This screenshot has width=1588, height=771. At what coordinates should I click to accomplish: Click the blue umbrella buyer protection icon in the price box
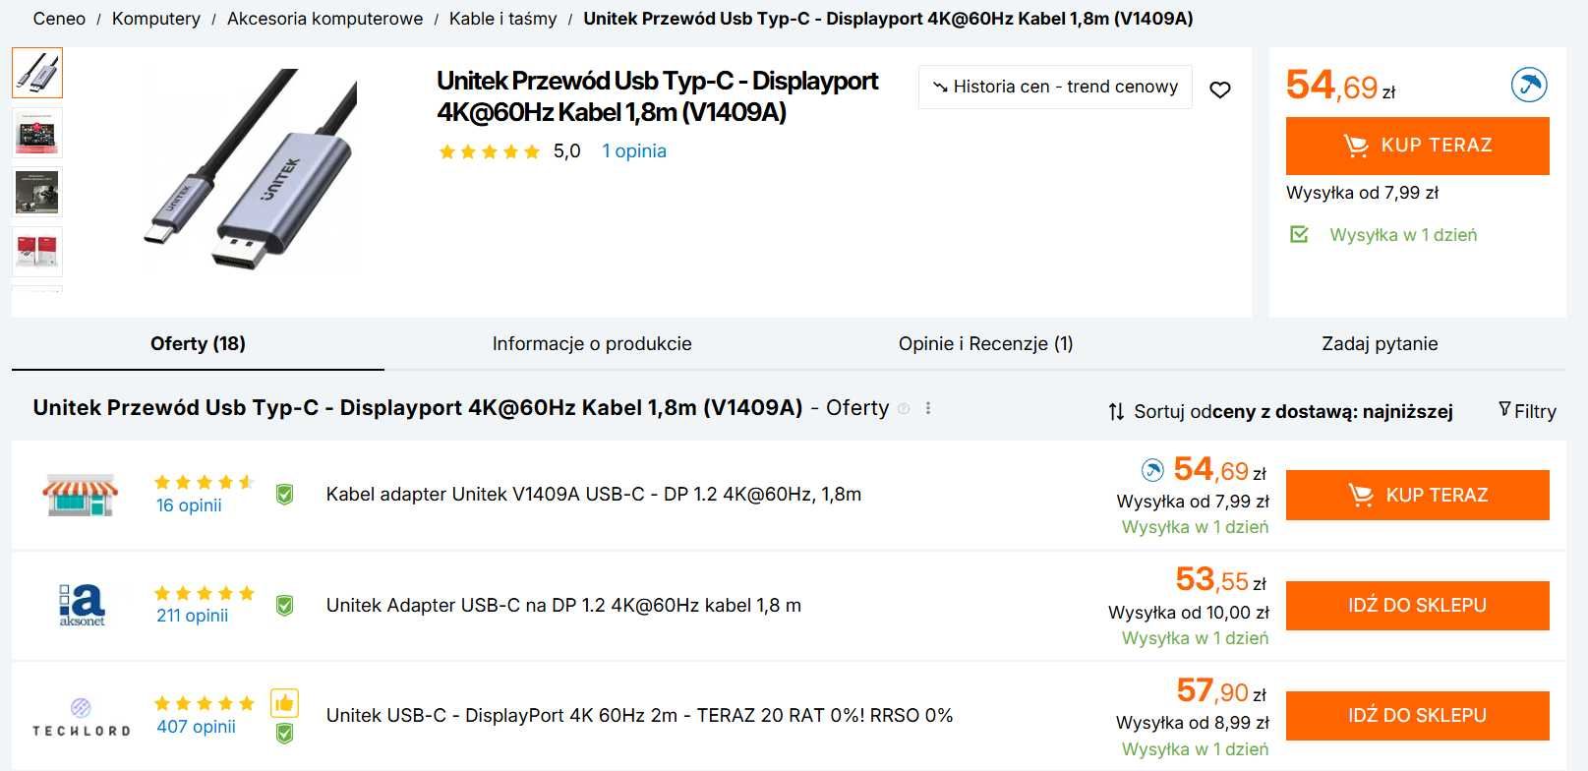click(1529, 85)
